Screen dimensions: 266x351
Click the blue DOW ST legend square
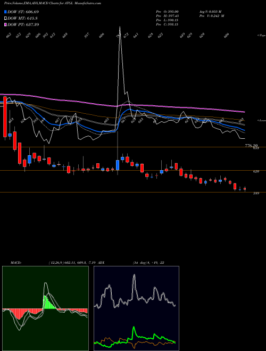pyautogui.click(x=6, y=12)
